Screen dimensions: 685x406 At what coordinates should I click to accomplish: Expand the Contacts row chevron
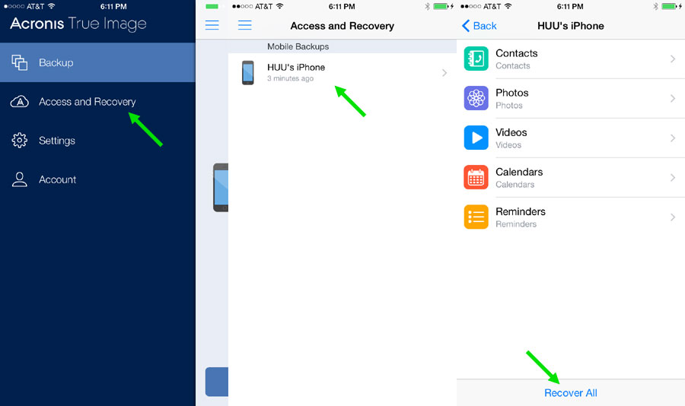pos(673,59)
